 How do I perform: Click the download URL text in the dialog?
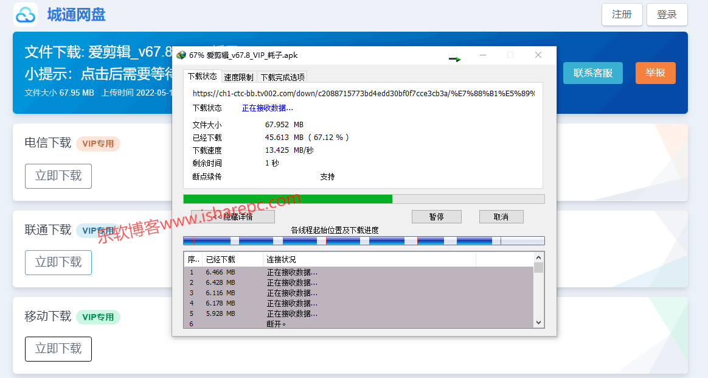(x=364, y=94)
